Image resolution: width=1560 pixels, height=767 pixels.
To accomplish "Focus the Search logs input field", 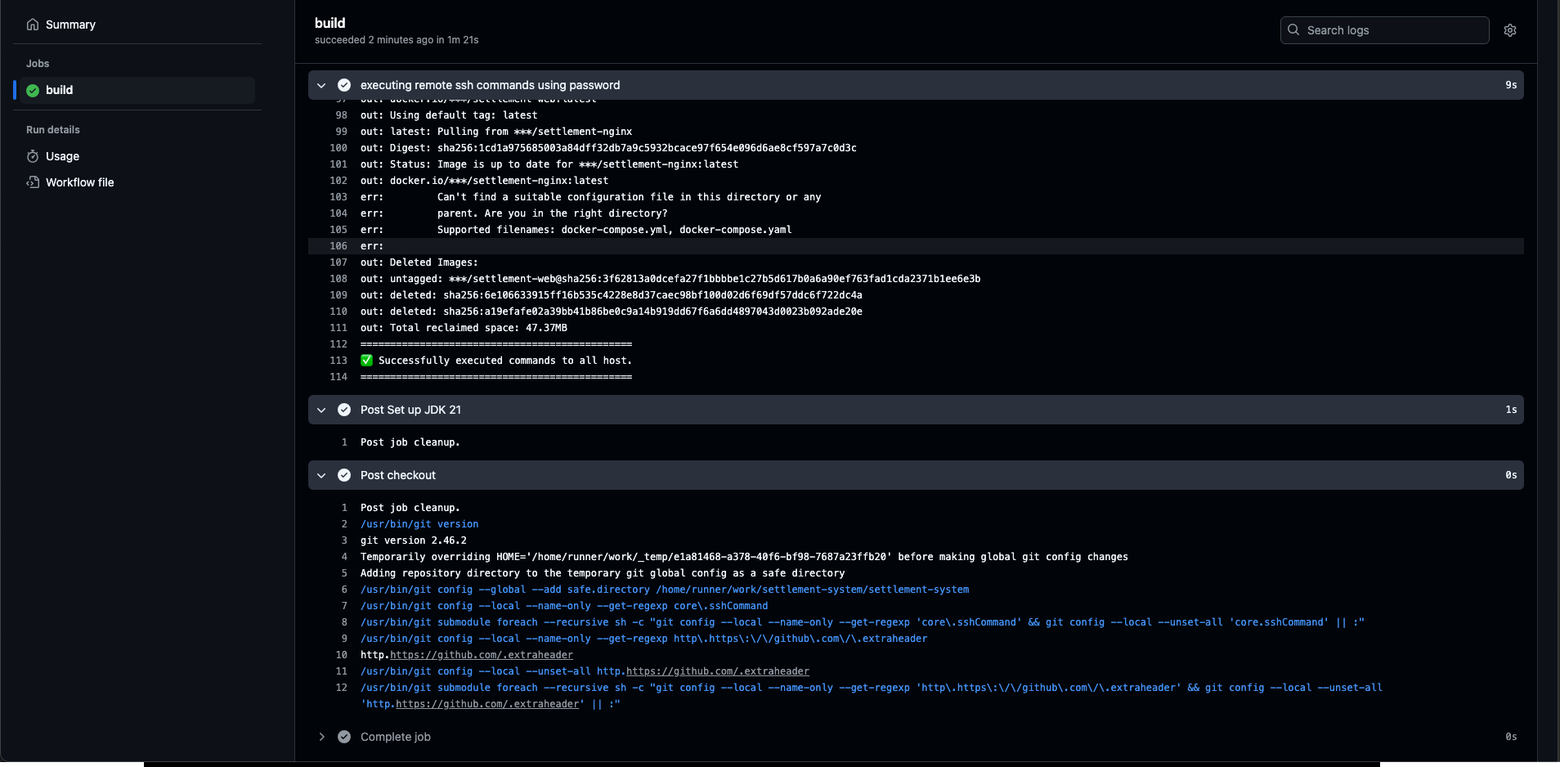I will tap(1384, 30).
